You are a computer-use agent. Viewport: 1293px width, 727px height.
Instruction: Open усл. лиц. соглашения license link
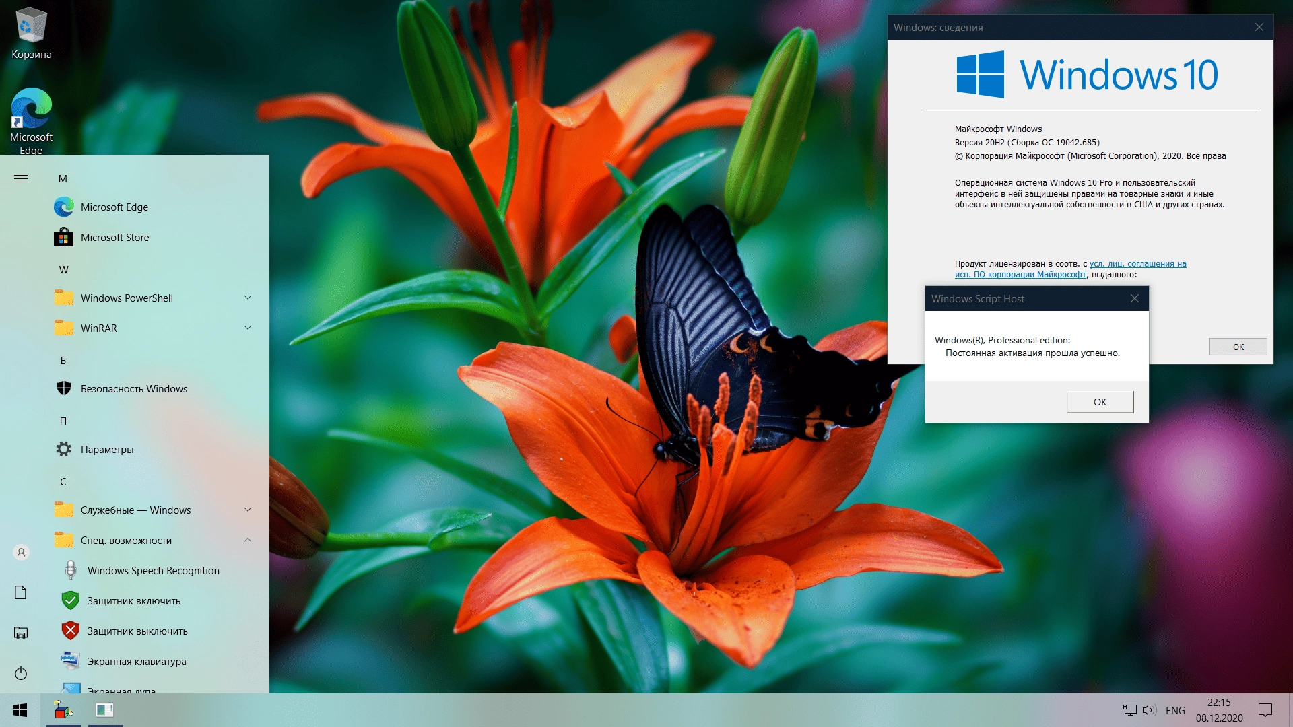tap(1137, 264)
